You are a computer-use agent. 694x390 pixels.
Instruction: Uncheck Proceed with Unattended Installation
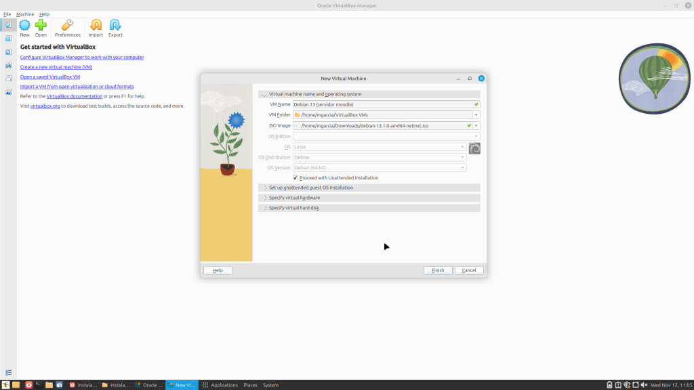click(295, 177)
